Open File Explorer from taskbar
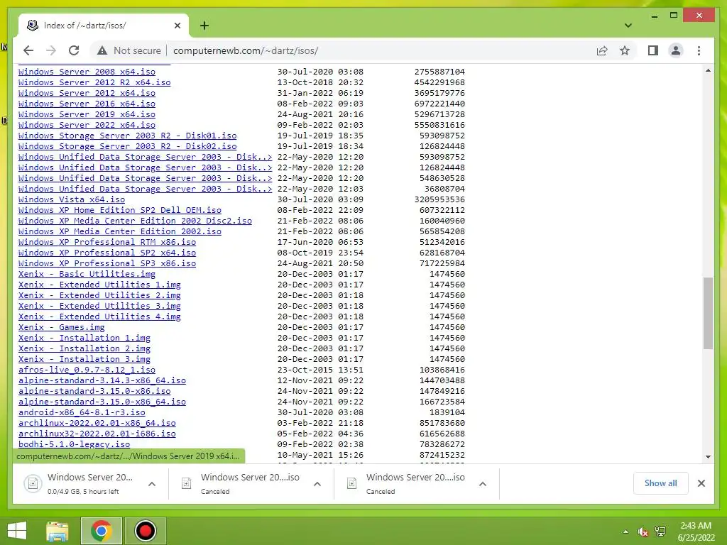Image resolution: width=727 pixels, height=545 pixels. [x=58, y=531]
